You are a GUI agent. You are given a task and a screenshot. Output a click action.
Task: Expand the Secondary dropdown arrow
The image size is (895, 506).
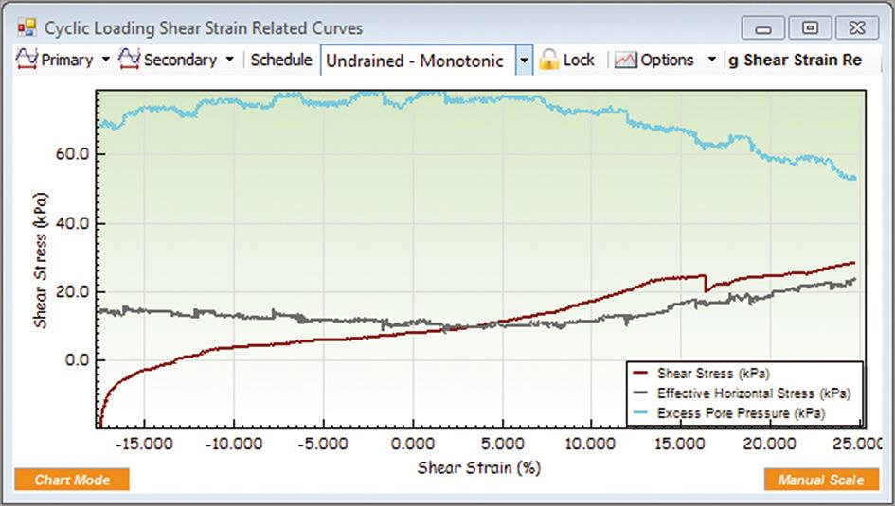(229, 60)
